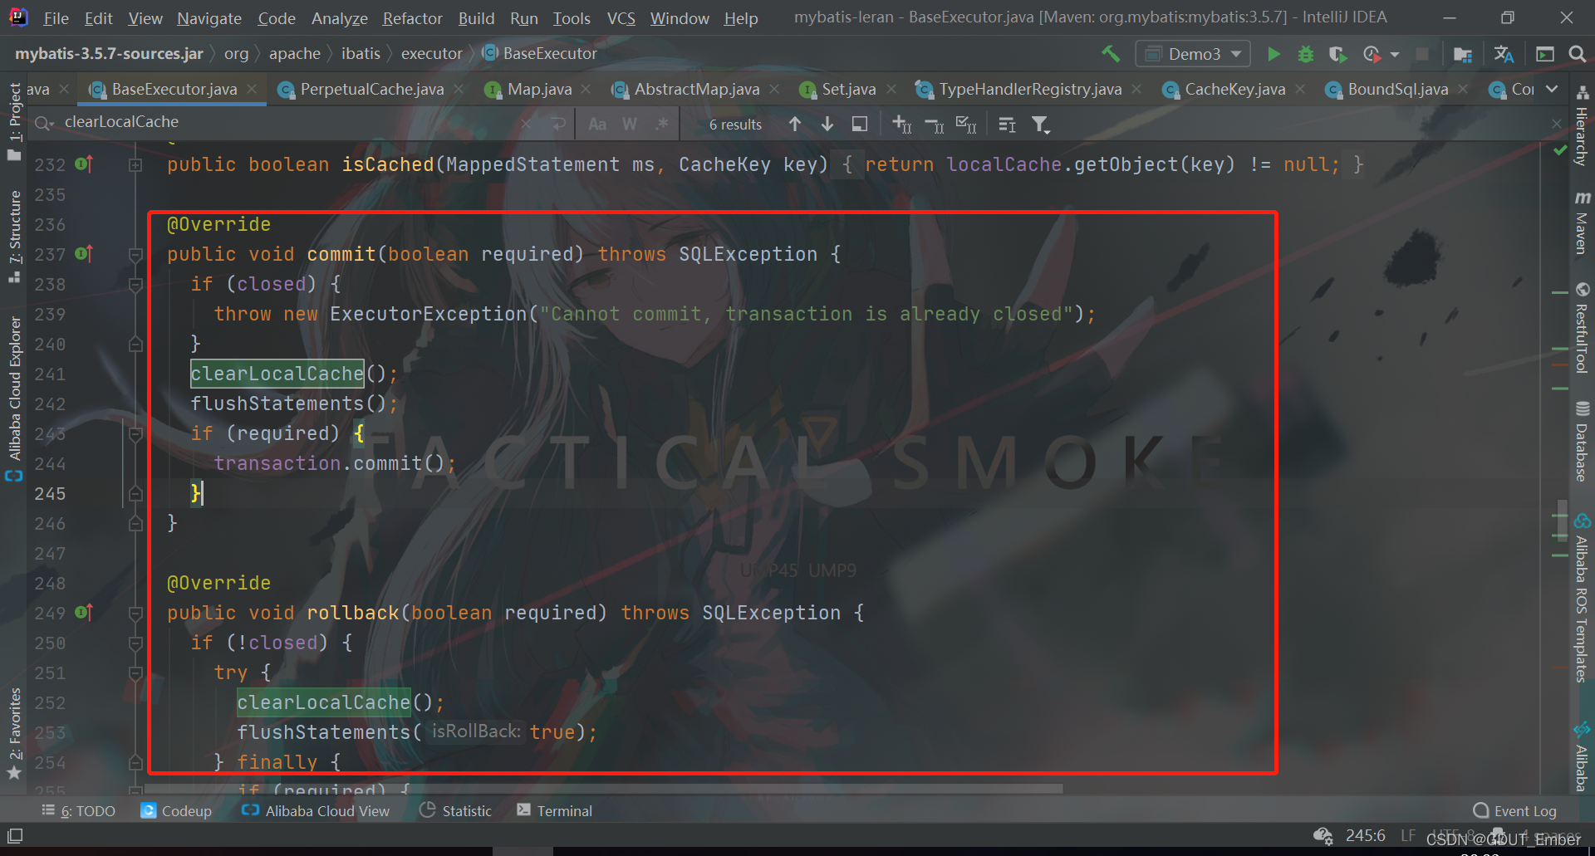Viewport: 1595px width, 856px height.
Task: Start debugging with the bug icon
Action: (1306, 54)
